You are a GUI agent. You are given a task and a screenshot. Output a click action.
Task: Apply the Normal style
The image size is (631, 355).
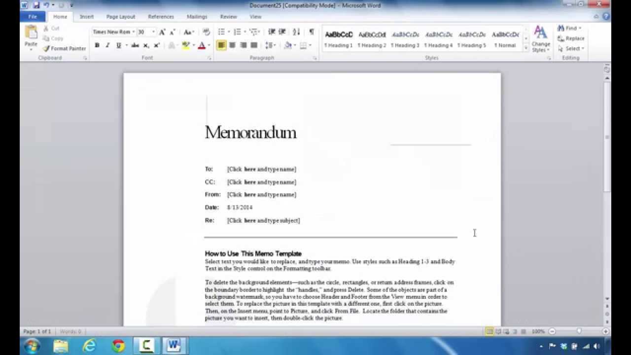(505, 39)
